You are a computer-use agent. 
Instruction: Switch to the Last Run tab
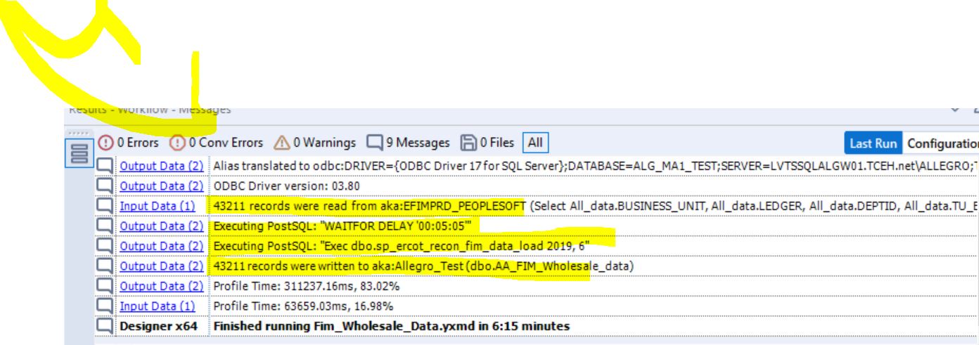874,143
